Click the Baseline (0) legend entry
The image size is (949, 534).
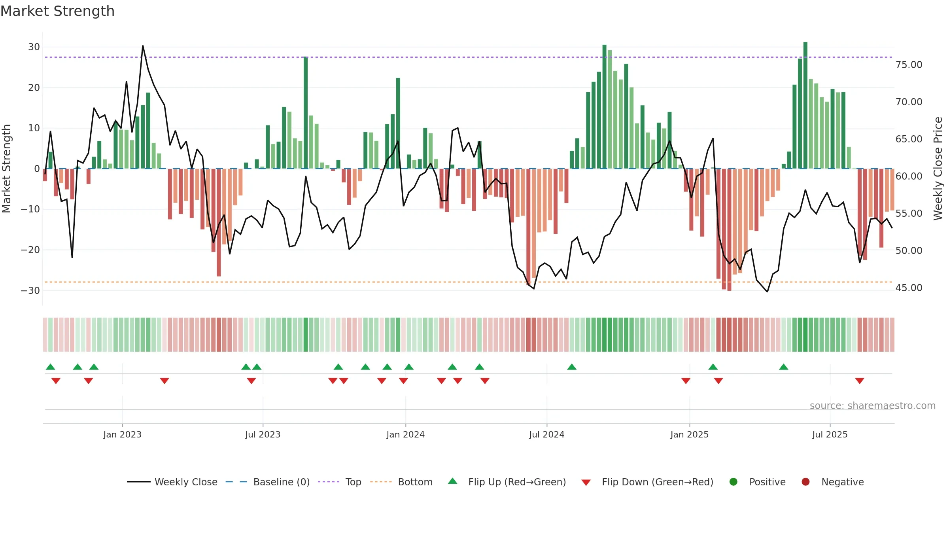click(267, 482)
